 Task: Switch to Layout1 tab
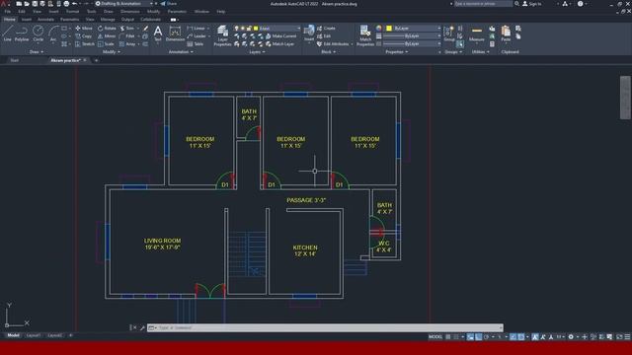coord(33,335)
